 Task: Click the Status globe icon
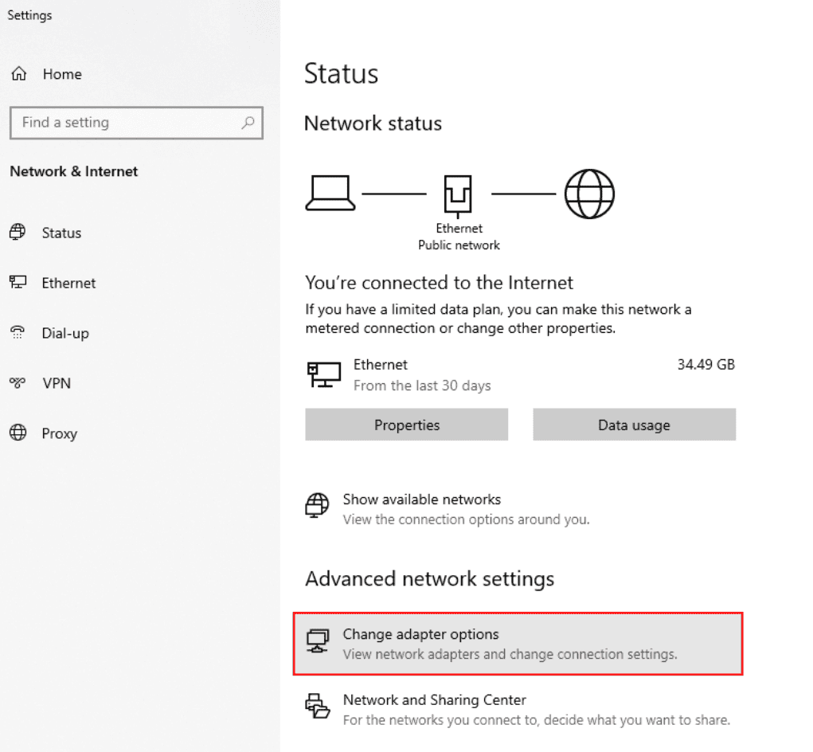tap(18, 233)
